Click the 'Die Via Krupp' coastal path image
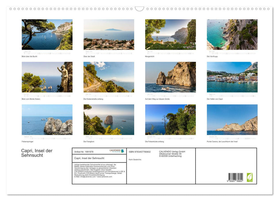Screen dimensions: 279x201 point(232,34)
